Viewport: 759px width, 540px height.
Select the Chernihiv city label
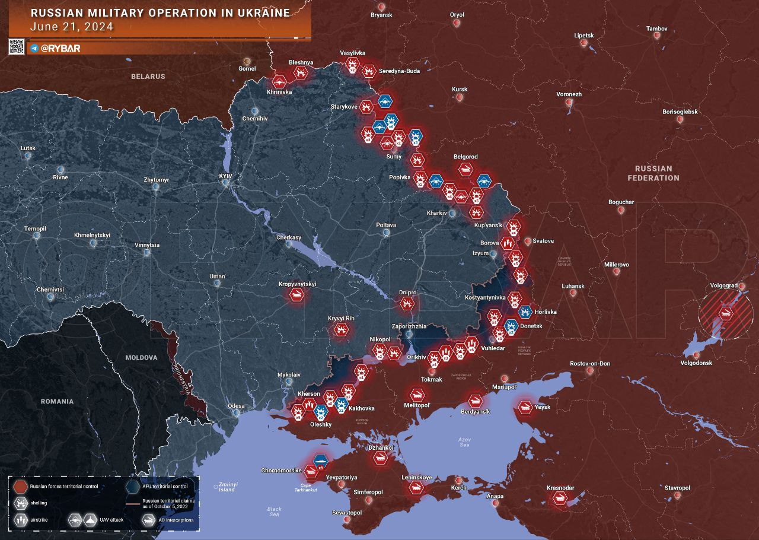point(255,119)
